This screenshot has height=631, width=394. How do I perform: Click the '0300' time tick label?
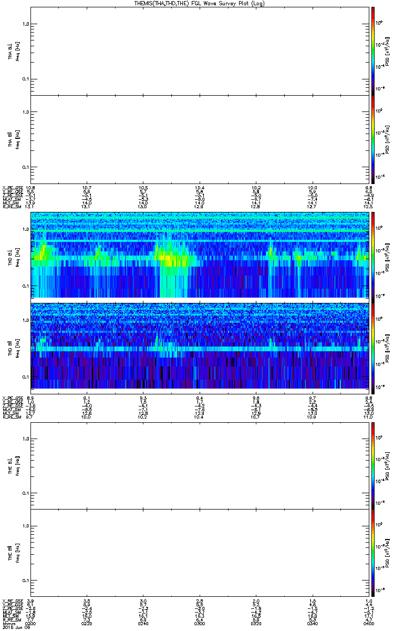click(x=200, y=623)
